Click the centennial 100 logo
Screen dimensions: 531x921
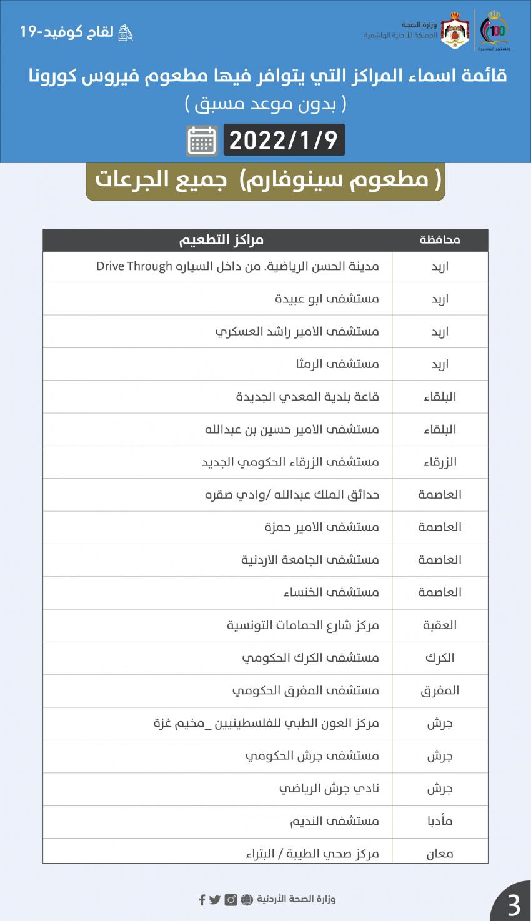[494, 31]
